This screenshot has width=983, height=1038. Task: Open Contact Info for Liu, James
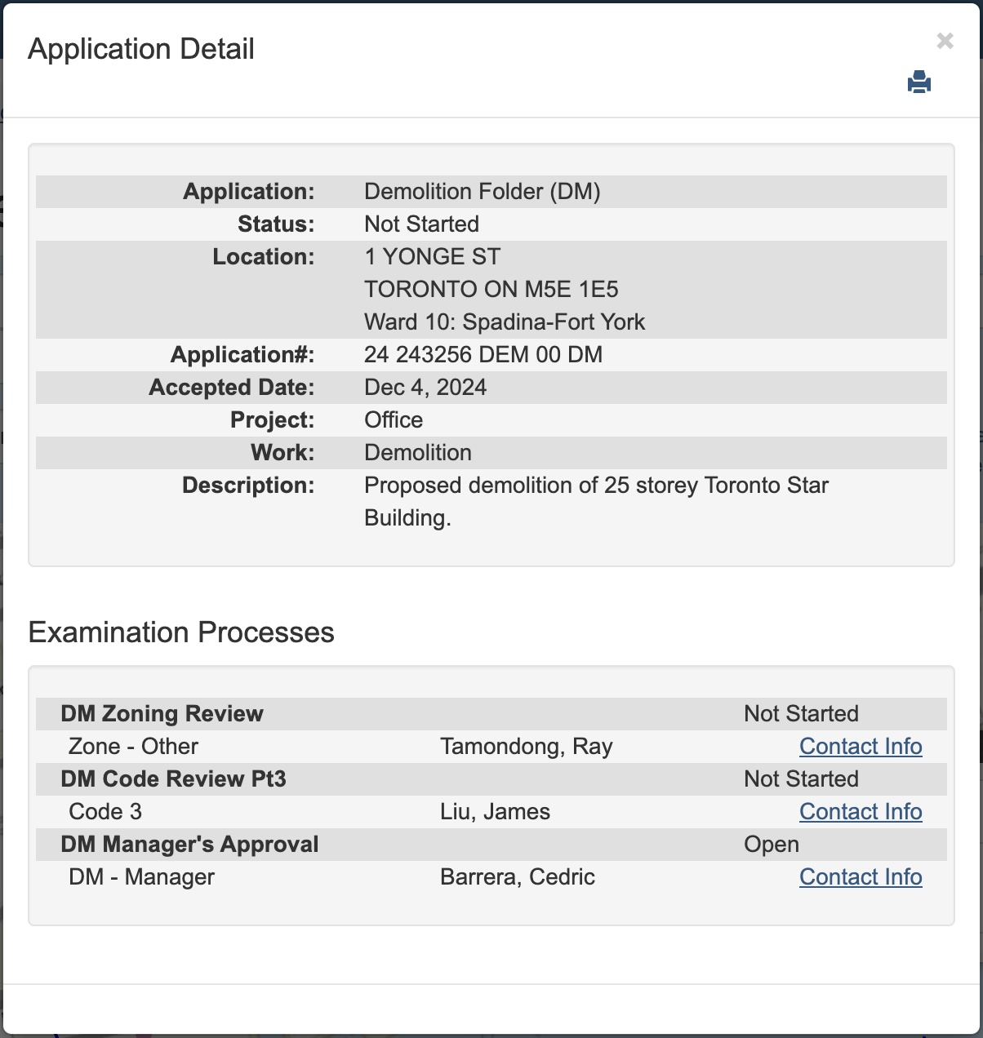[x=860, y=812]
